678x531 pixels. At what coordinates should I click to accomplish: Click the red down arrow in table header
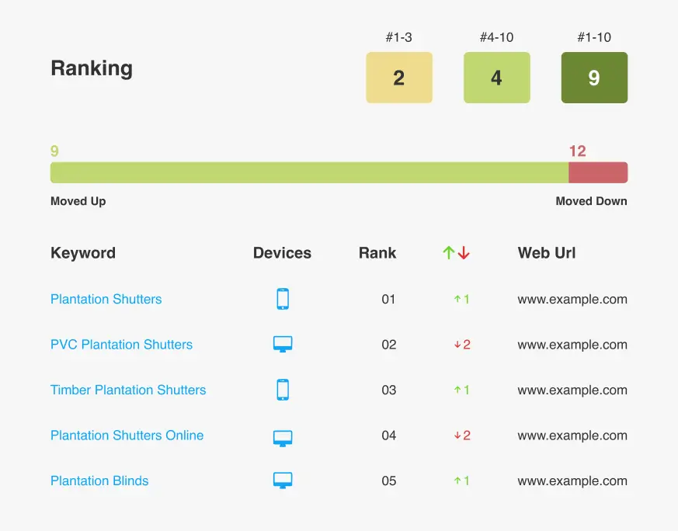point(464,253)
